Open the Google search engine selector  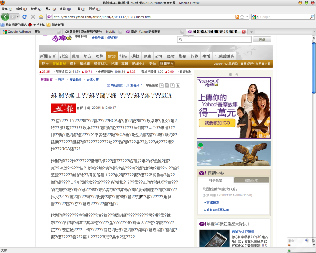pyautogui.click(x=255, y=17)
